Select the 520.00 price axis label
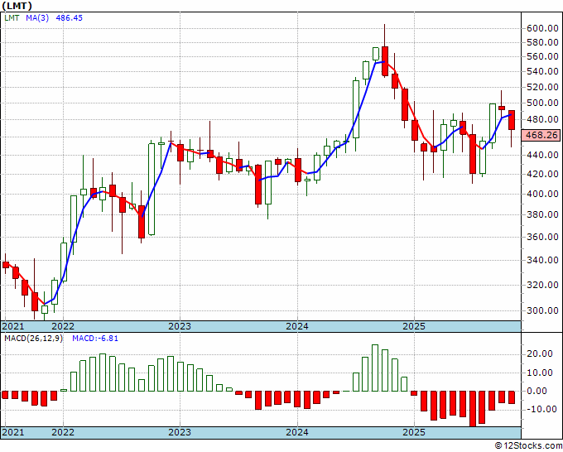The image size is (563, 452). [x=542, y=87]
